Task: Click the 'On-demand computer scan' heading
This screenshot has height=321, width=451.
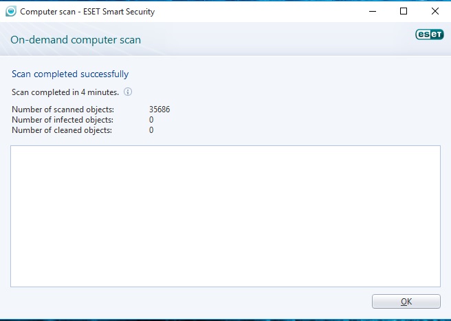Action: pyautogui.click(x=76, y=40)
